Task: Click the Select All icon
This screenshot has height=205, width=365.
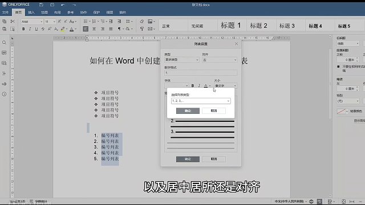Action: tap(13, 29)
